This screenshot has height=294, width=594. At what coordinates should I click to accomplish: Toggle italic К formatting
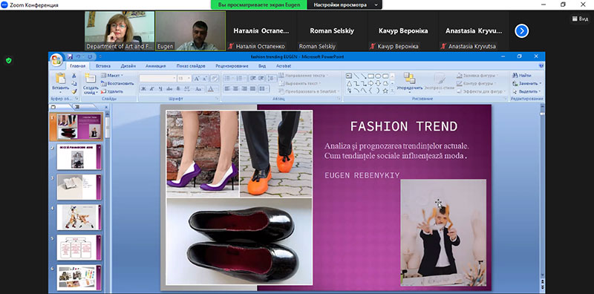coord(152,88)
